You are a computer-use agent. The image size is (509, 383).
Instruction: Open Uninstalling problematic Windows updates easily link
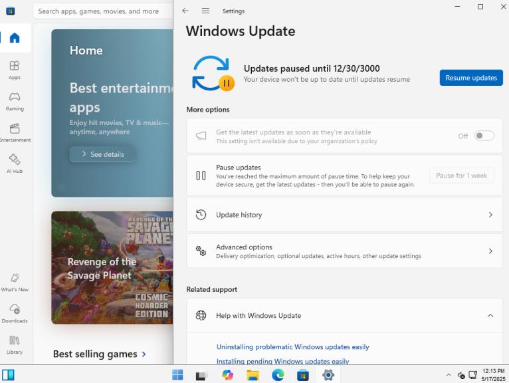point(292,347)
